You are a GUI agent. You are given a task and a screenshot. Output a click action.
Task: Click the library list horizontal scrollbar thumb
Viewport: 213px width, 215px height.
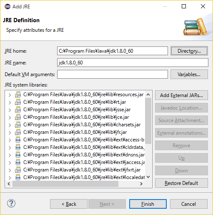[x=65, y=184]
